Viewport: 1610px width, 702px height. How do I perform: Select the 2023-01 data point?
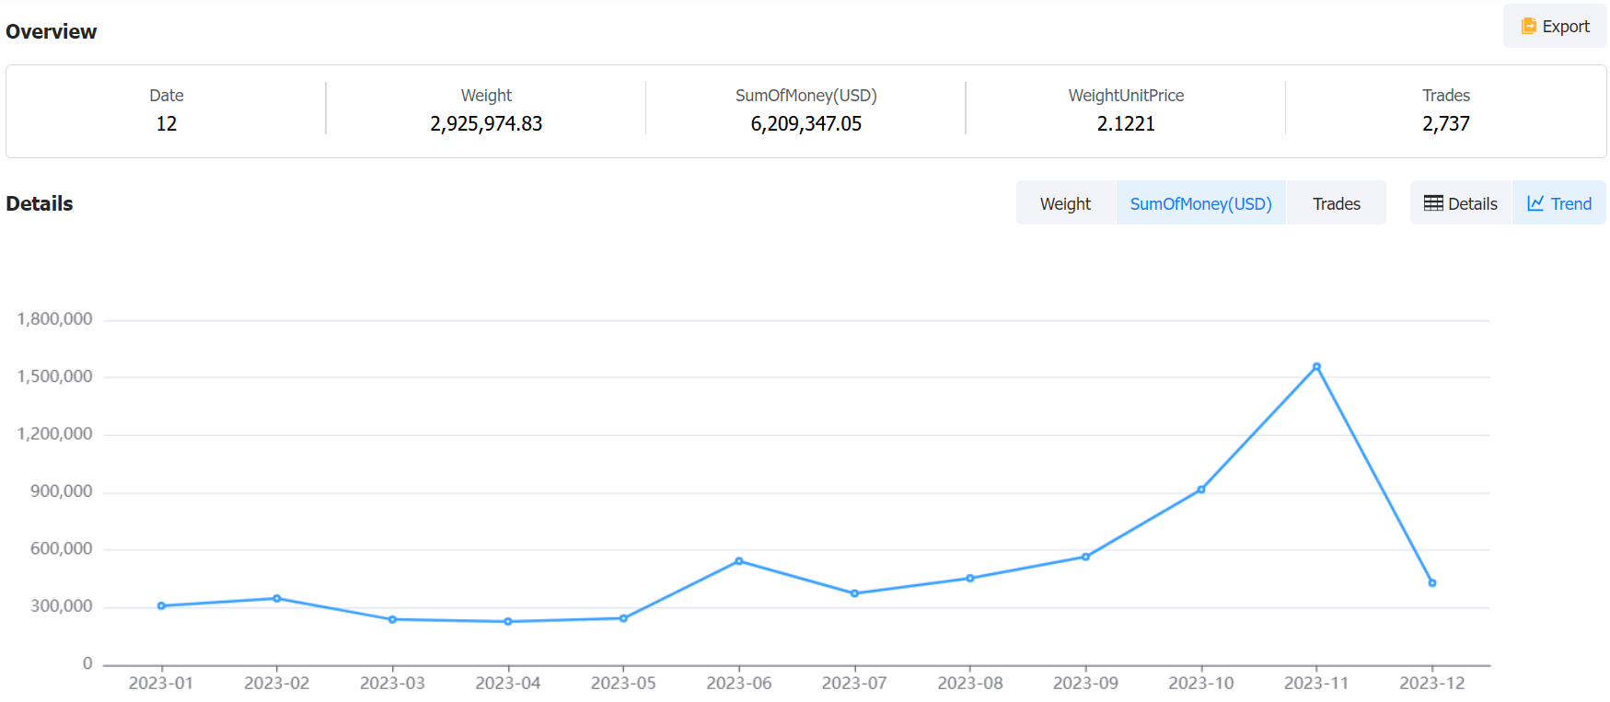pos(161,605)
